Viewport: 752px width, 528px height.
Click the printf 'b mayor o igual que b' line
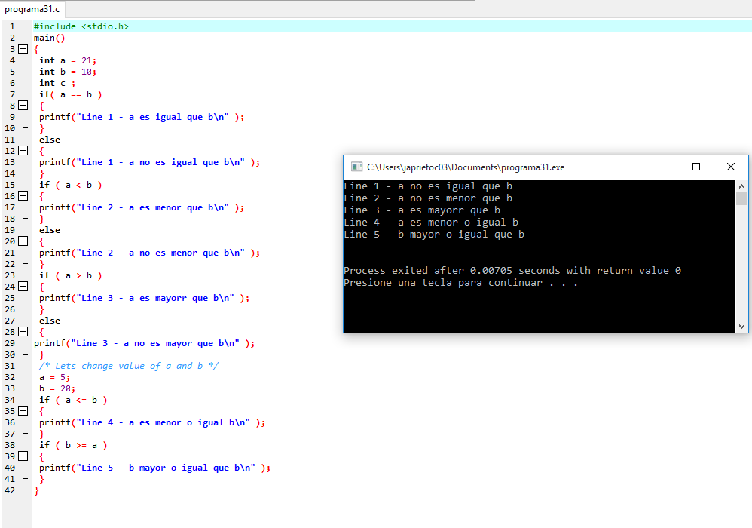[x=155, y=468]
